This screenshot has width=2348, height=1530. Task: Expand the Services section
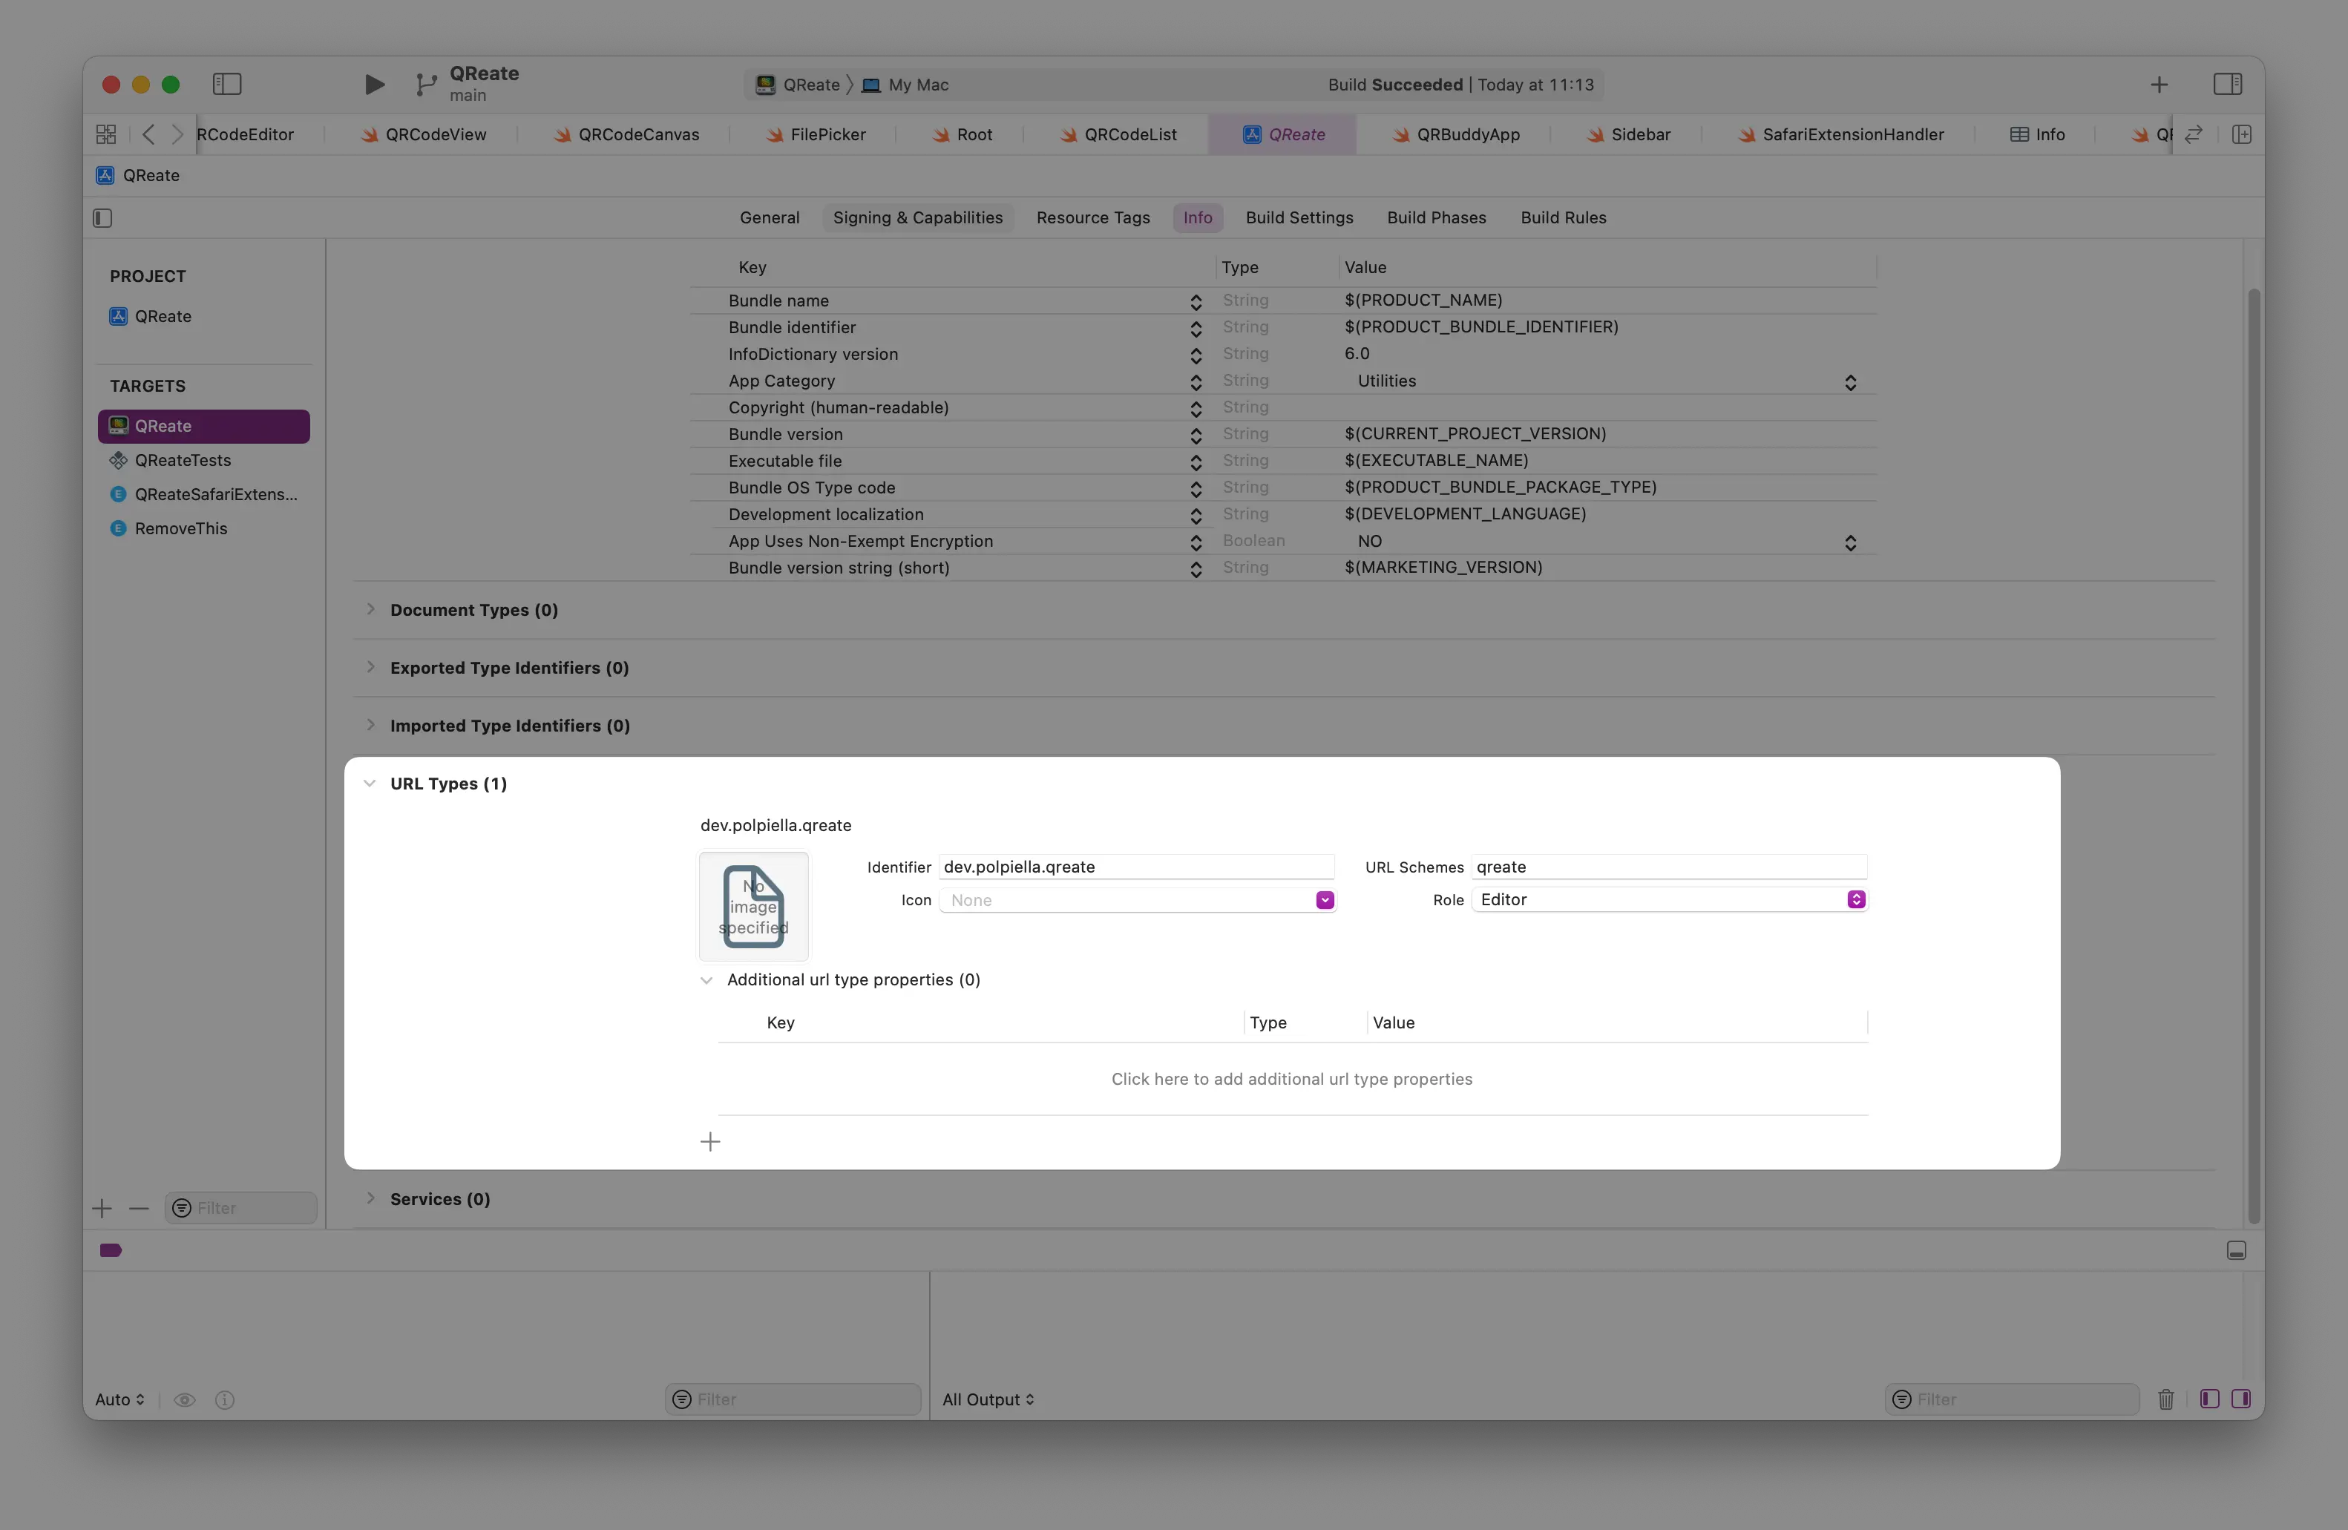[x=371, y=1198]
